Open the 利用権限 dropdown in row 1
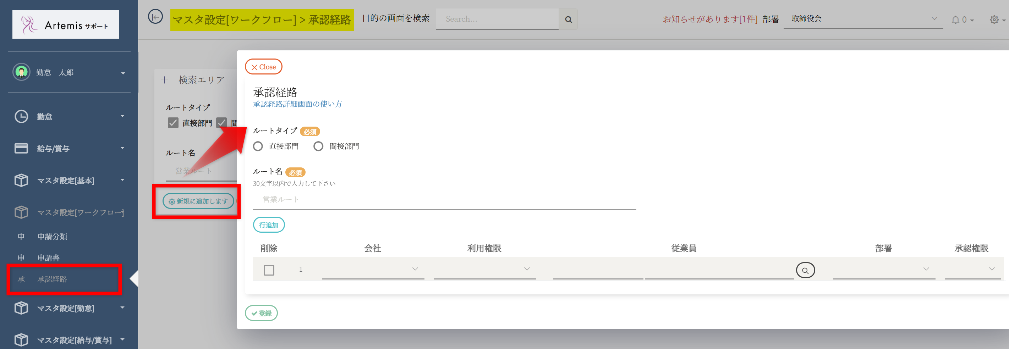This screenshot has height=349, width=1009. [484, 269]
